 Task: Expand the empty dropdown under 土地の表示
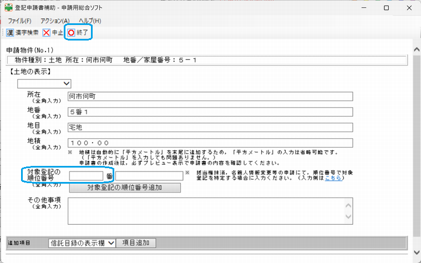click(44, 84)
